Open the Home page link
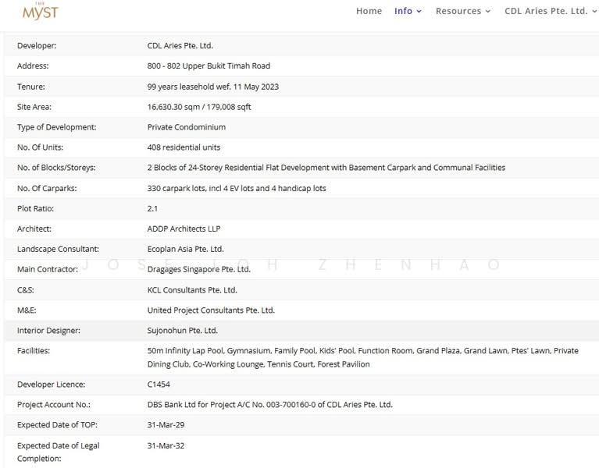This screenshot has height=468, width=599. (369, 11)
